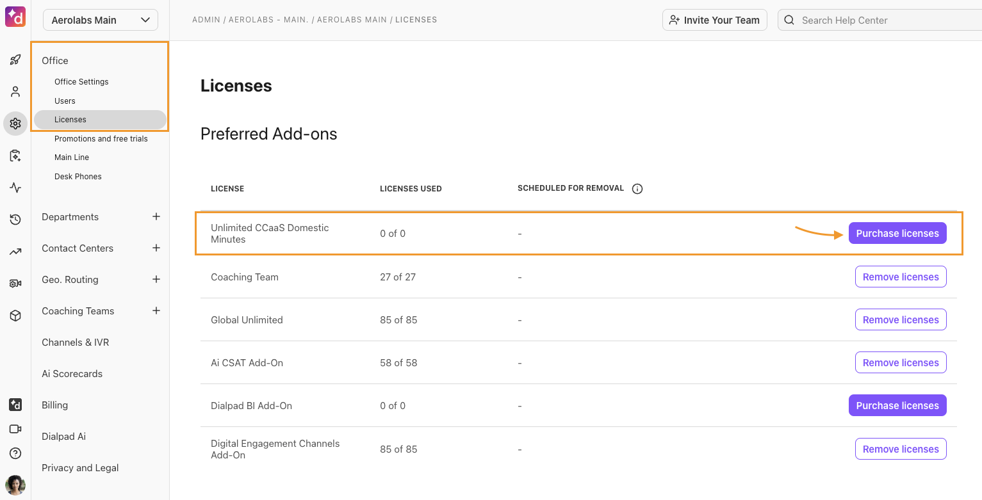Remove licenses for Ai CSAT Add-On
982x500 pixels.
[901, 363]
